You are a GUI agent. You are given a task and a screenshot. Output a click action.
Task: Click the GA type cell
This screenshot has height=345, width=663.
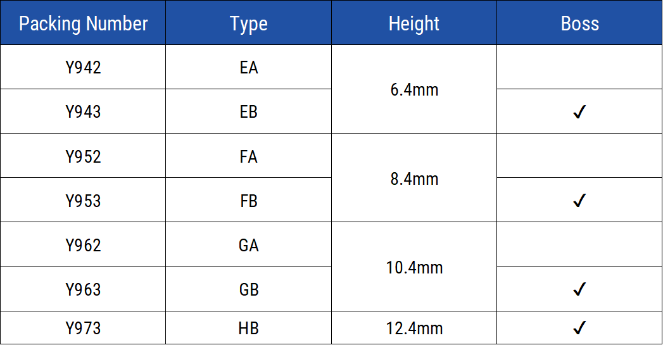248,245
